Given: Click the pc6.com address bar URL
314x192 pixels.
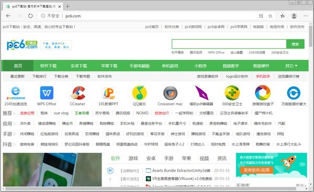Looking at the screenshot, I should click(x=73, y=16).
